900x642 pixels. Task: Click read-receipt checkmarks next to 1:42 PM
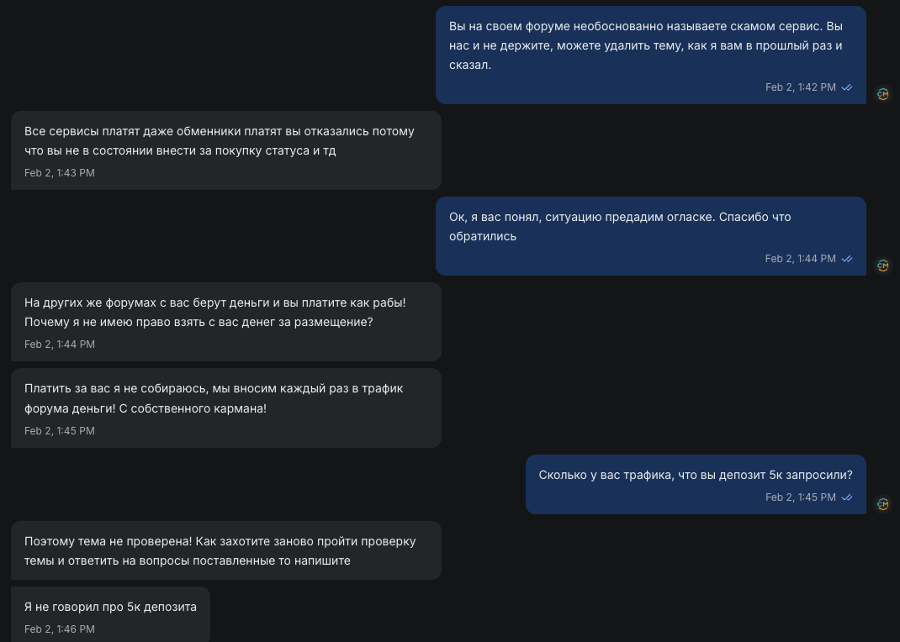tap(847, 87)
